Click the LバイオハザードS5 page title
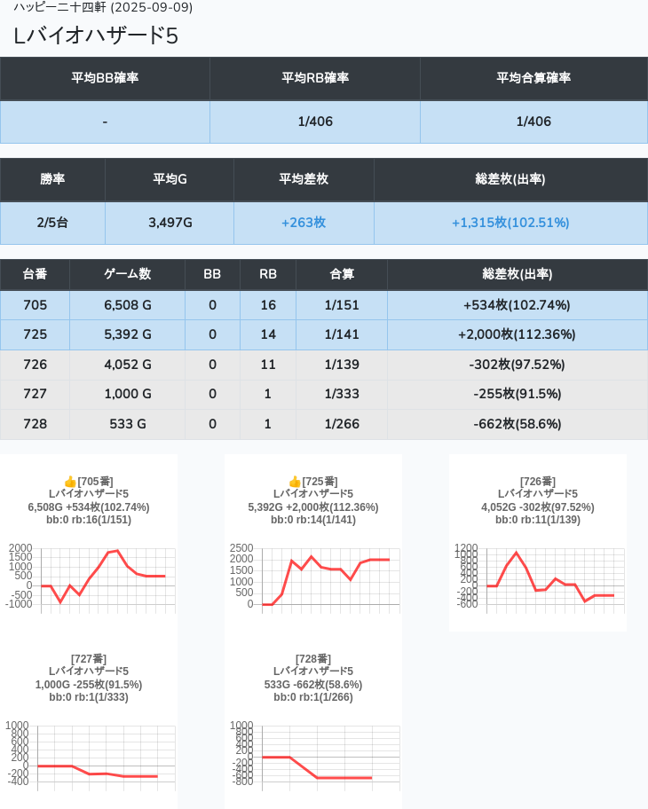The height and width of the screenshot is (809, 648). click(96, 35)
